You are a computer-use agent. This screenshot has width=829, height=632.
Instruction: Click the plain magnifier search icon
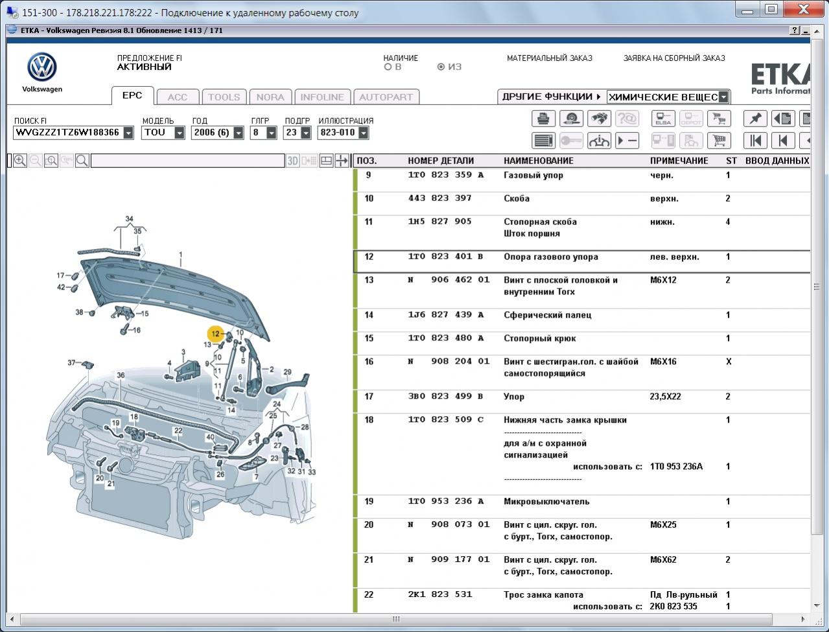click(x=82, y=161)
